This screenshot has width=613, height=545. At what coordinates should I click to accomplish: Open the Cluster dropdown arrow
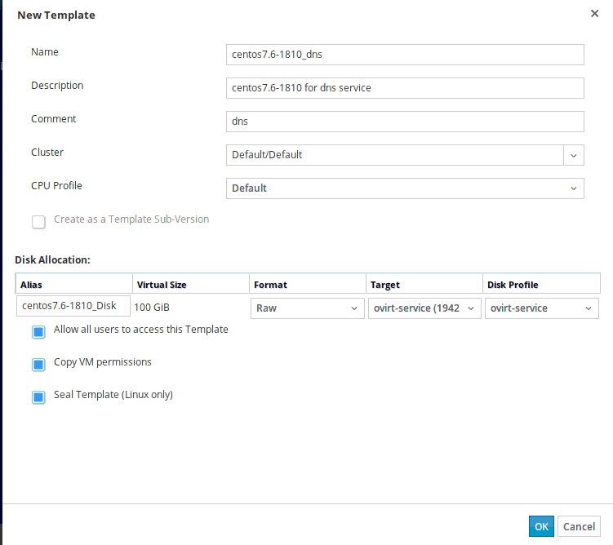coord(574,155)
